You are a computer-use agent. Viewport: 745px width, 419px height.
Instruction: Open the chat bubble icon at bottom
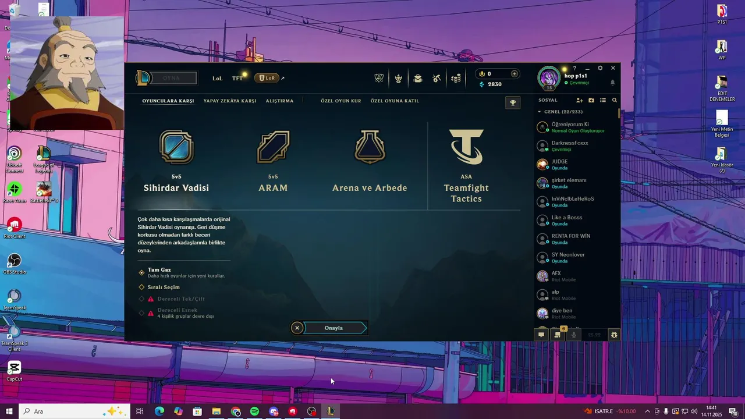pyautogui.click(x=541, y=335)
